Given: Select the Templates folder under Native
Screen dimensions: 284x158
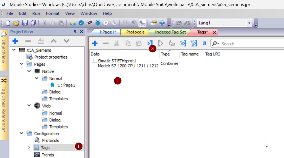Looking at the screenshot, I should click(58, 99).
